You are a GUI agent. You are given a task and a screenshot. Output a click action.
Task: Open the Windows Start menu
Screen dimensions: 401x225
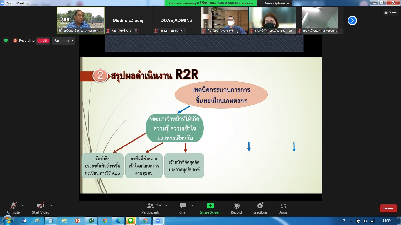tap(8, 221)
